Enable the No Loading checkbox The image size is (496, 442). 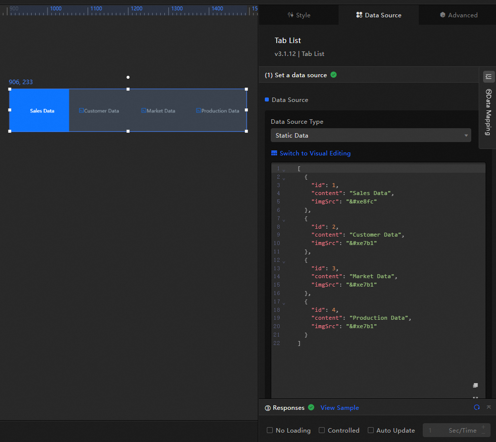[x=270, y=430]
